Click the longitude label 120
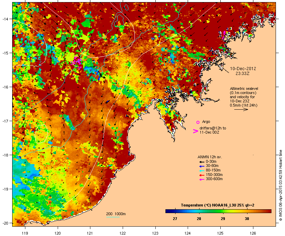The width and height of the screenshot is (285, 236). coord(58,233)
